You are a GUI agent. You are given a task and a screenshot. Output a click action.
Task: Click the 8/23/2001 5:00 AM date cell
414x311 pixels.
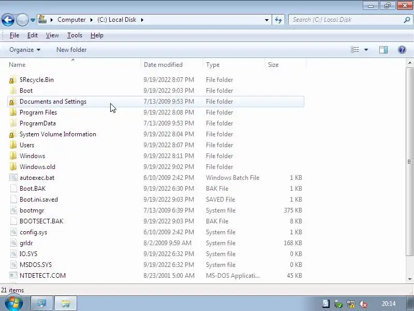[169, 276]
